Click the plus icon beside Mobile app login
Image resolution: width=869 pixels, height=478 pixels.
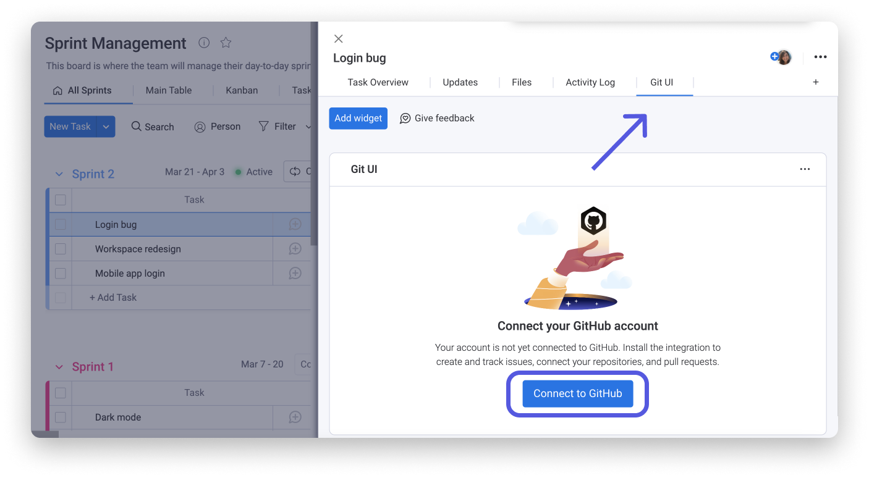pyautogui.click(x=294, y=273)
